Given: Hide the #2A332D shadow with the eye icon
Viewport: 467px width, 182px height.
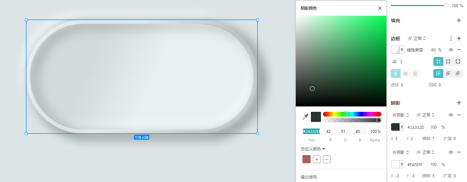Looking at the screenshot, I should coord(451,115).
